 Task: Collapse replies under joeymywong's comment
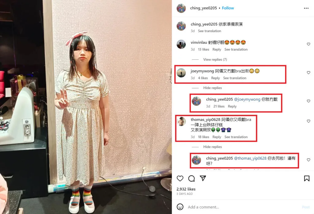click(x=213, y=88)
